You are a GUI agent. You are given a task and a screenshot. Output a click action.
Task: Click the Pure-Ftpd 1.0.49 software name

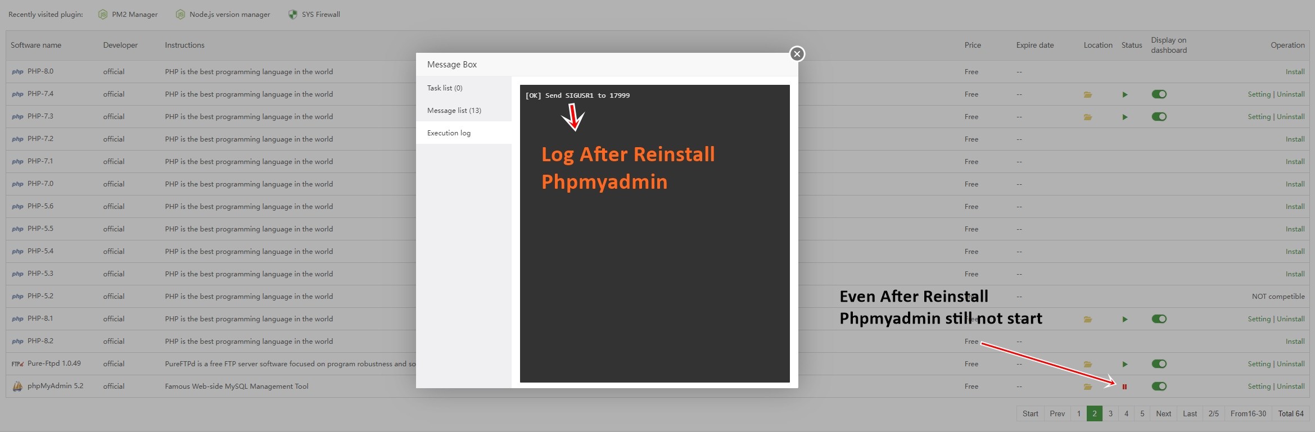[54, 363]
